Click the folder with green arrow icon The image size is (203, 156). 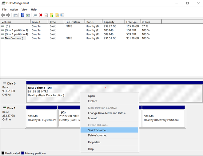click(x=52, y=15)
